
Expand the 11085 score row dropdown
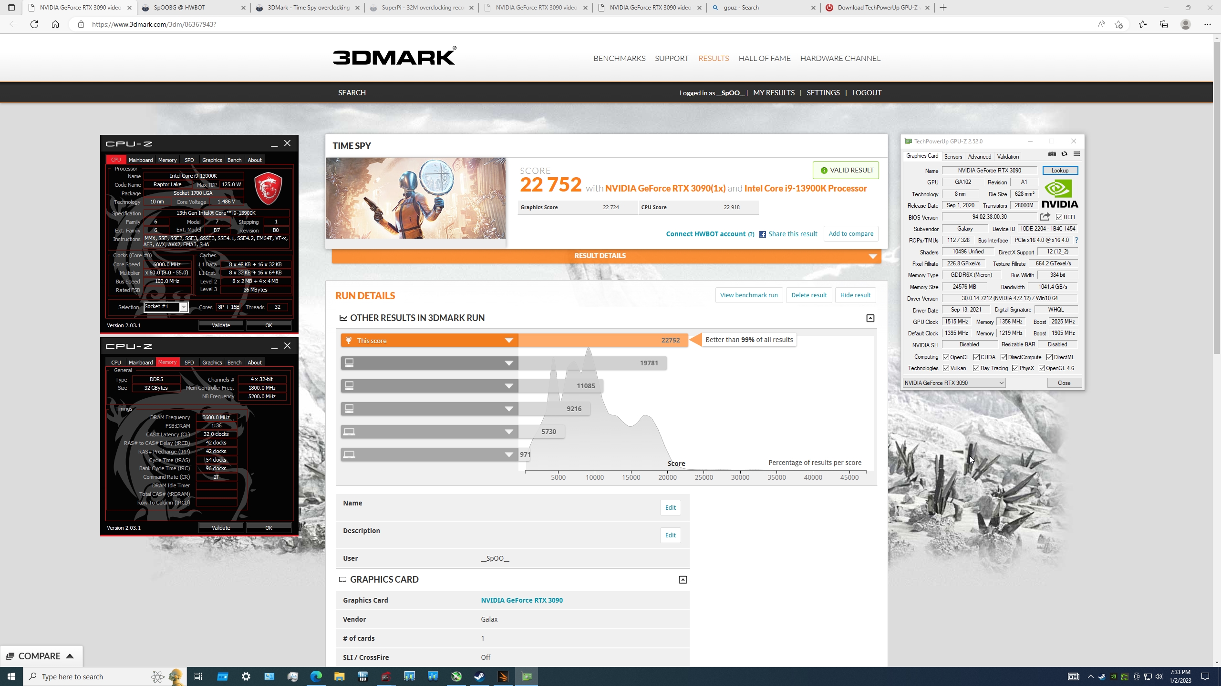[509, 386]
